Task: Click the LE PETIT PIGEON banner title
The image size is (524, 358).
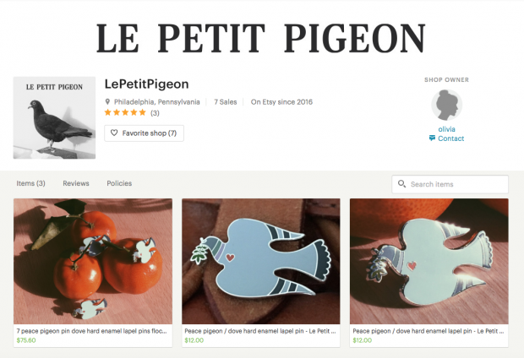Action: (261, 38)
